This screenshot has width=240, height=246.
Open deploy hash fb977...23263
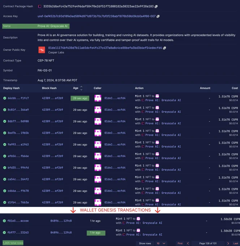18,232
